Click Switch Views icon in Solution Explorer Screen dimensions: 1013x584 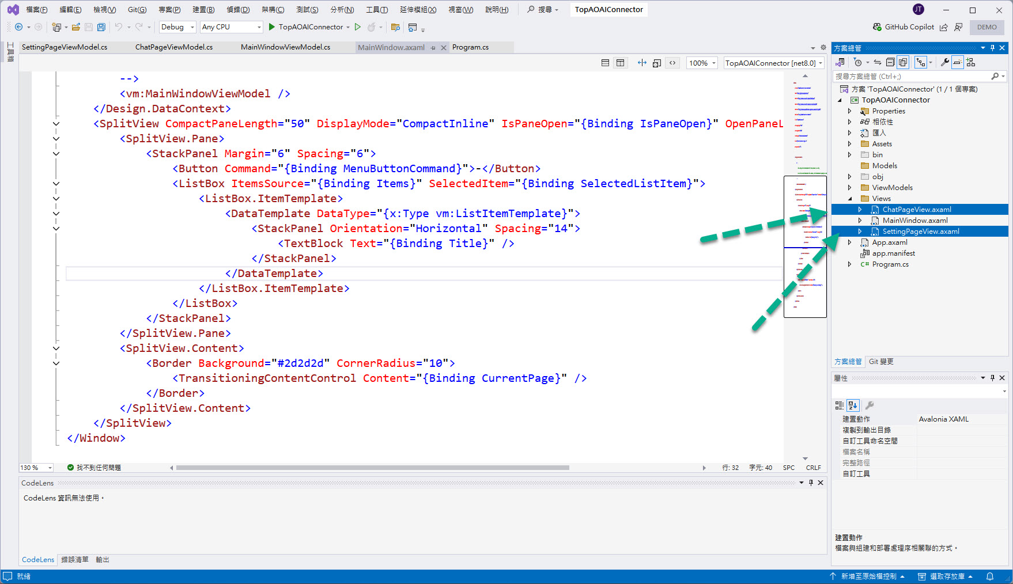click(840, 62)
